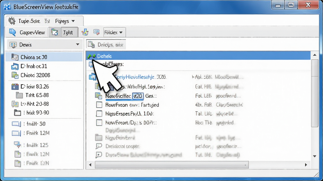The image size is (323, 181).
Task: Select the Dricius tab
Action: [106, 45]
